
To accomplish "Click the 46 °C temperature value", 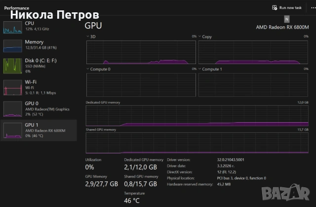I will tap(132, 201).
